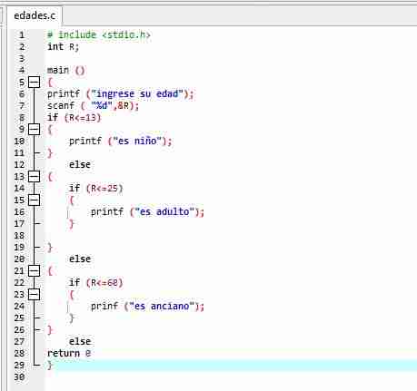The width and height of the screenshot is (417, 391).
Task: Click the 'else' keyword on line 12
Action: 80,164
